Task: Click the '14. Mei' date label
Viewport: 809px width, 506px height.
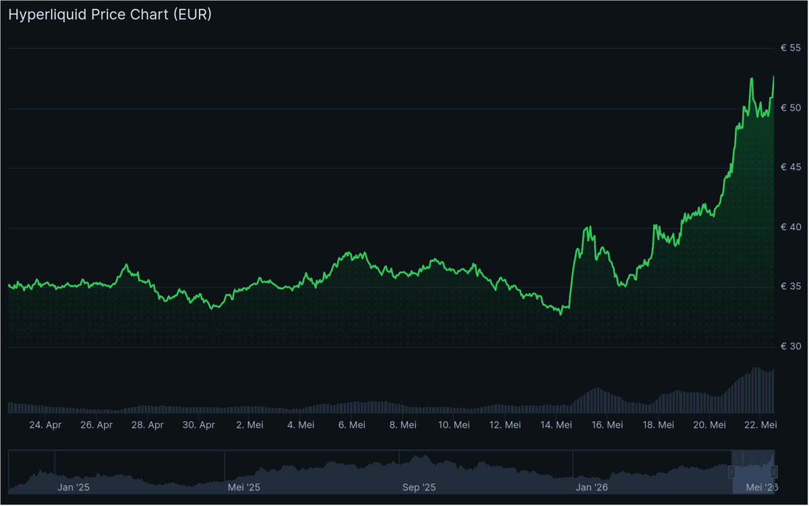Action: pyautogui.click(x=556, y=425)
